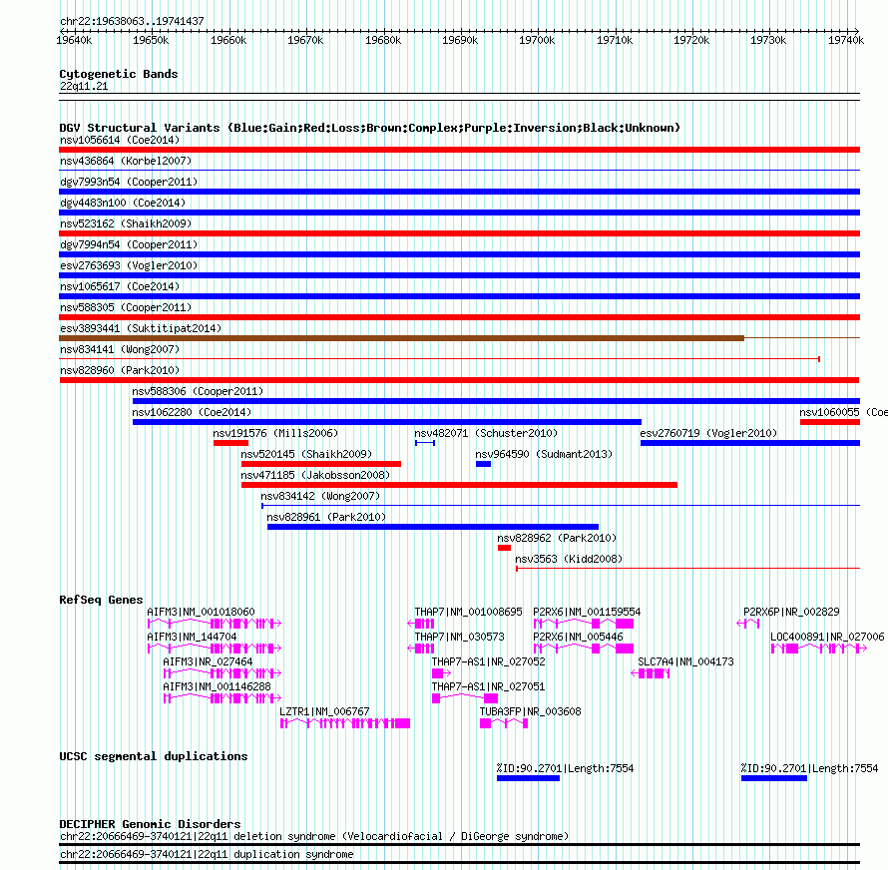Select the AIFM3|NM_144704 gene model
The height and width of the screenshot is (870, 888).
[215, 649]
